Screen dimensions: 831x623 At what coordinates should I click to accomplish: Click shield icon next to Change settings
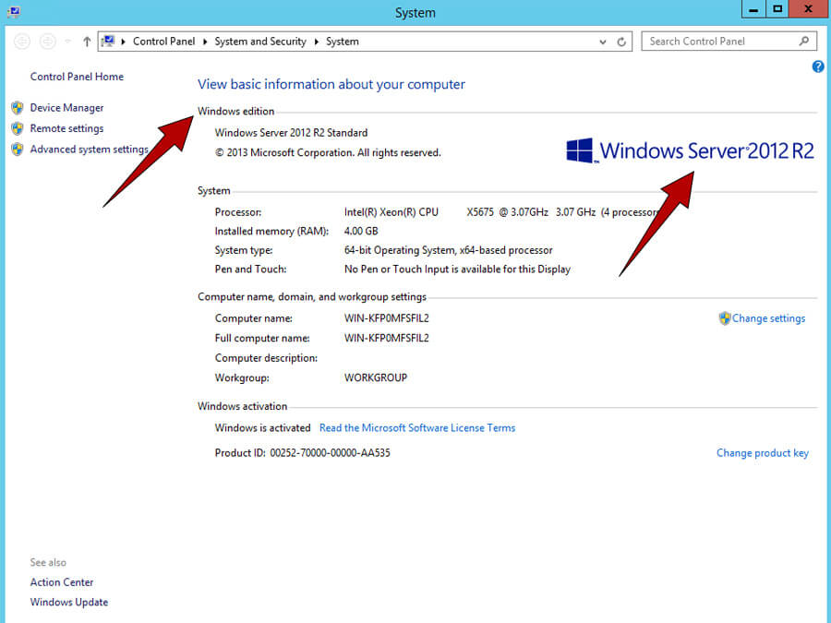pos(725,318)
